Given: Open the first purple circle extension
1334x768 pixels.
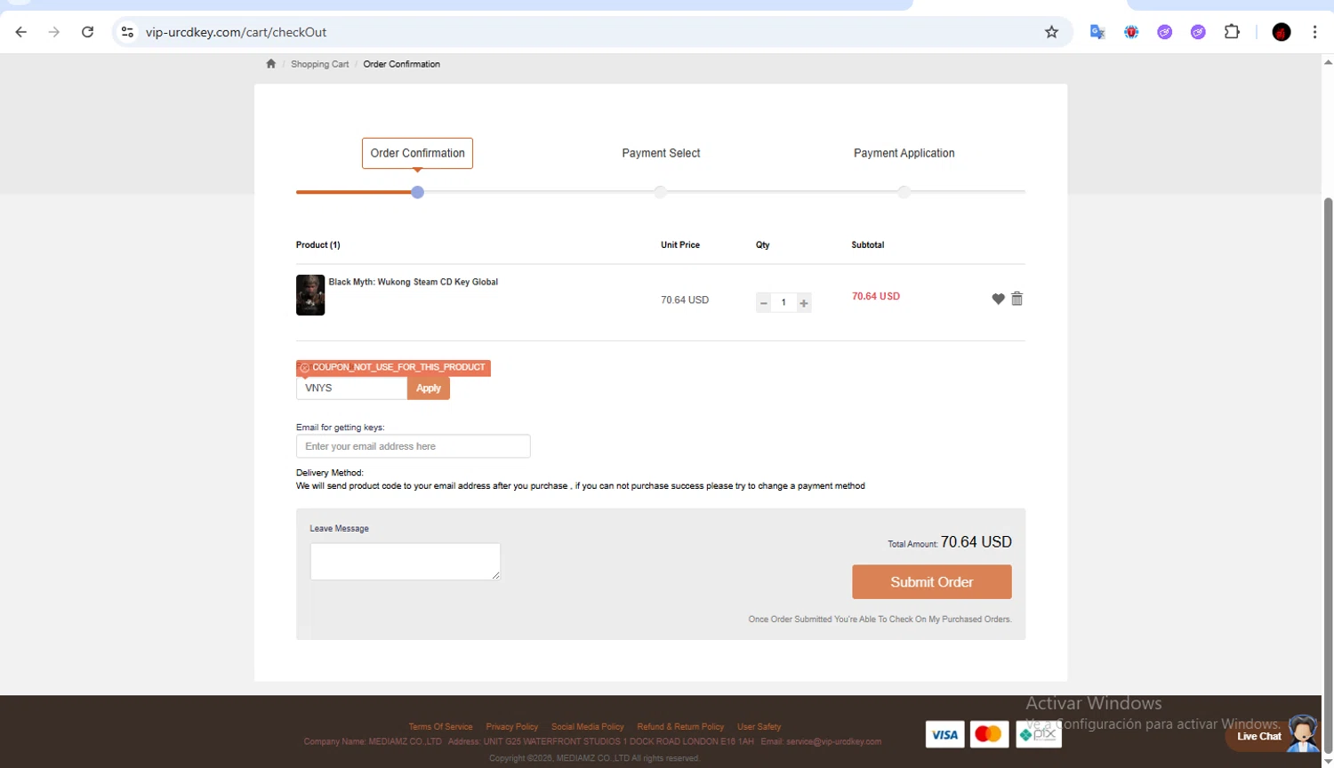Looking at the screenshot, I should coord(1164,32).
